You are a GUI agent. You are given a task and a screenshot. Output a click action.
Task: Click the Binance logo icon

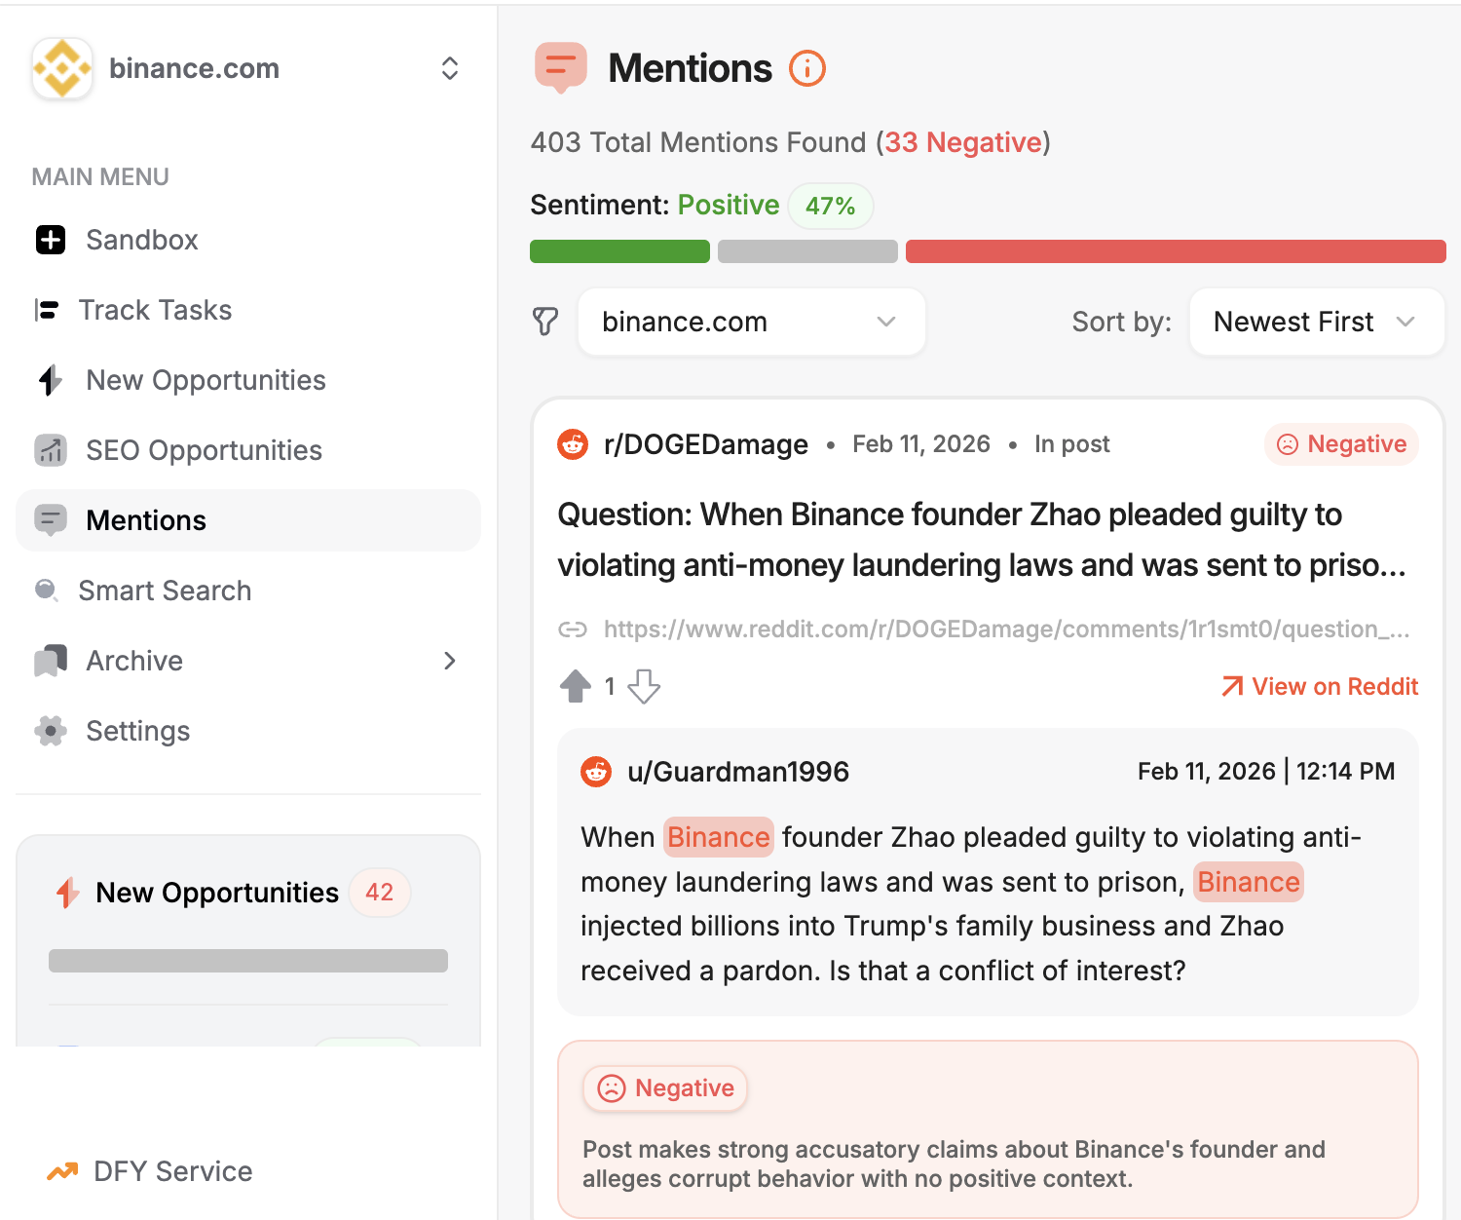coord(62,68)
